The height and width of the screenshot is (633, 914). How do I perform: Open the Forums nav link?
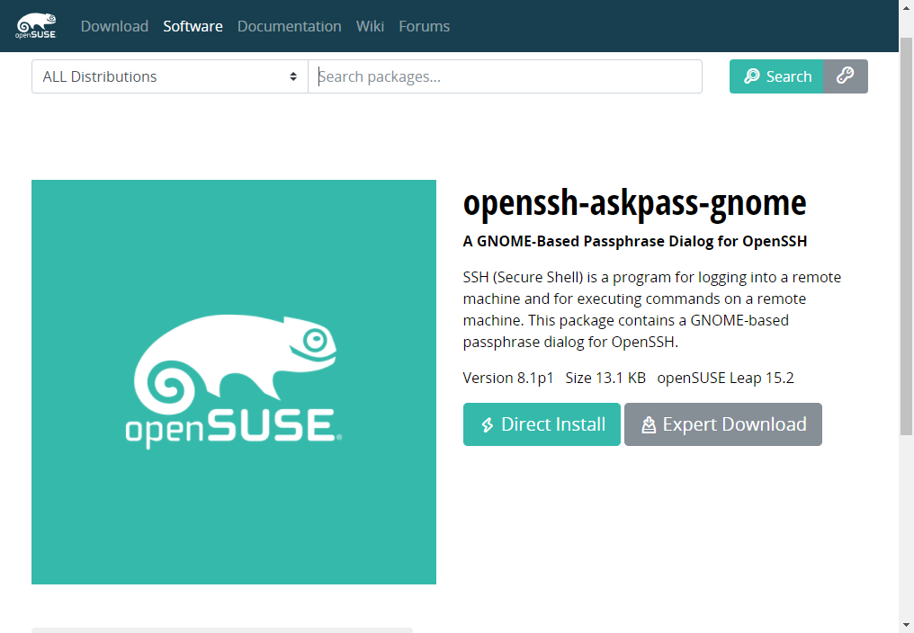[425, 26]
